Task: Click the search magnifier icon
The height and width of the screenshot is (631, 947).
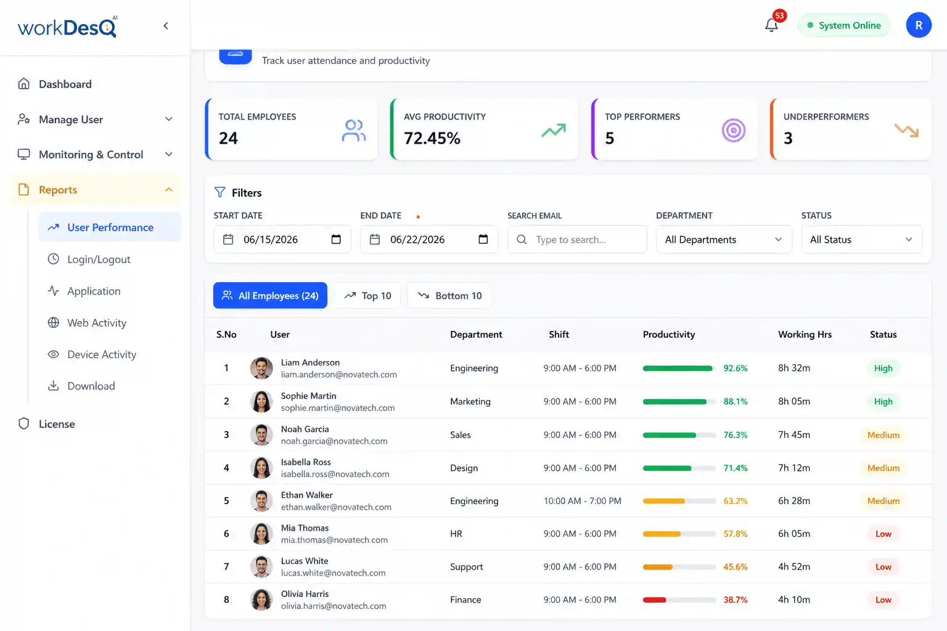Action: point(522,239)
